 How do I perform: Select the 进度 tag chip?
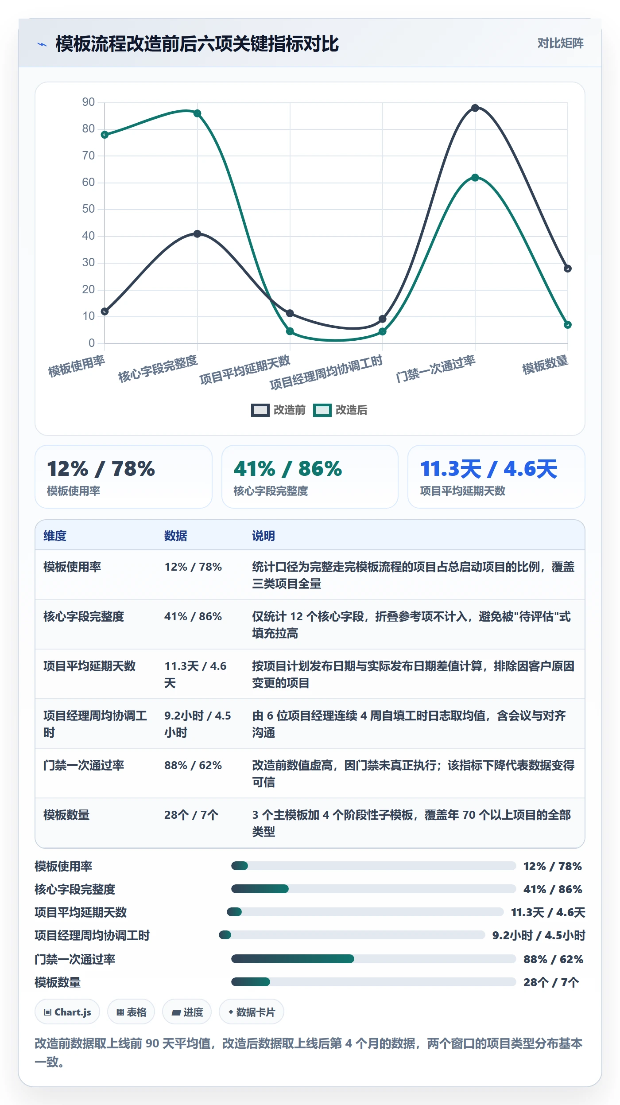pos(187,1012)
